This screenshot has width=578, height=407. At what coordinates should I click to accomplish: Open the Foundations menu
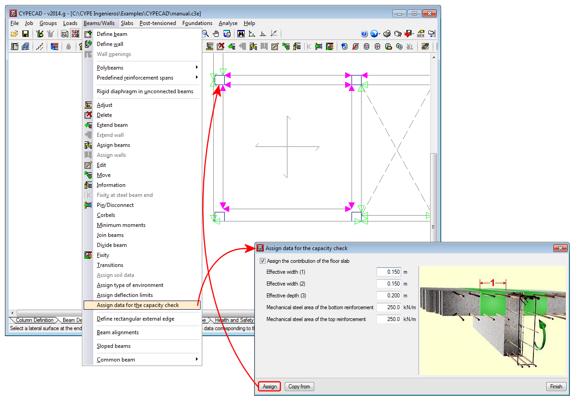pyautogui.click(x=197, y=23)
